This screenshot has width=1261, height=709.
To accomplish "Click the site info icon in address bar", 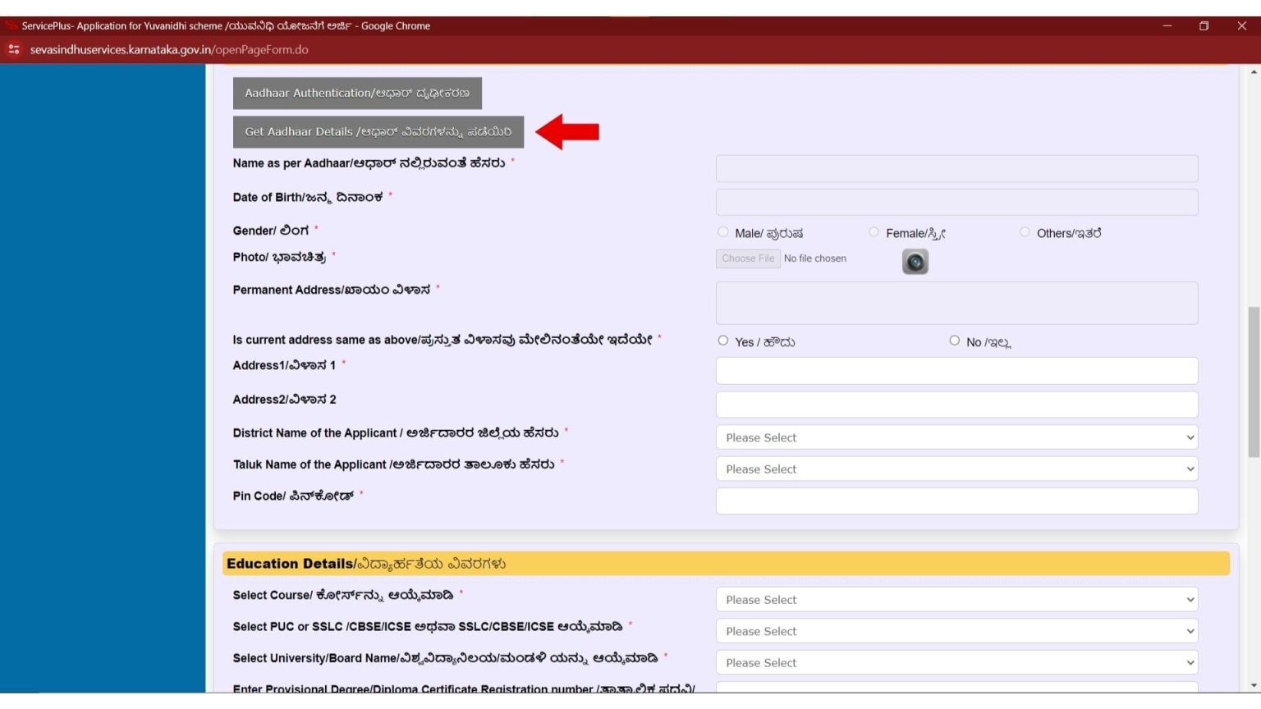I will (x=14, y=50).
